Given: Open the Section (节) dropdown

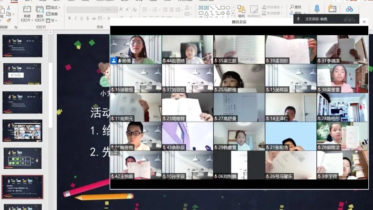Looking at the screenshot, I should click(52, 21).
